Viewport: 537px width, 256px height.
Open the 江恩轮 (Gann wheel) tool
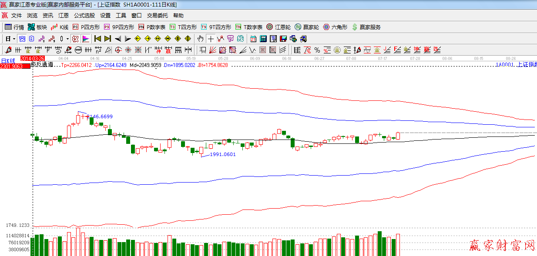279,27
